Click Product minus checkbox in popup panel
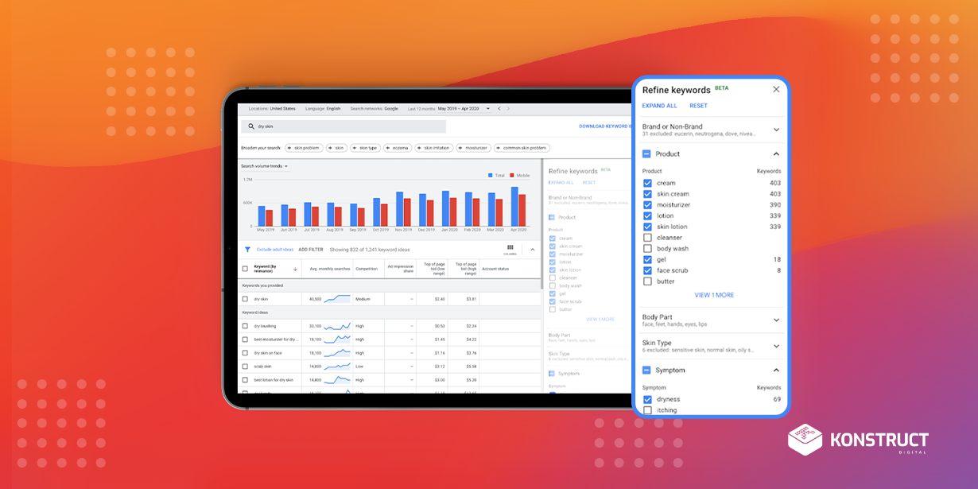 [x=647, y=154]
